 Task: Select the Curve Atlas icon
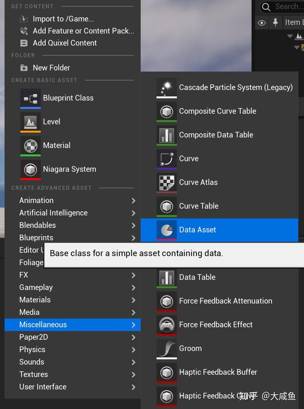167,183
